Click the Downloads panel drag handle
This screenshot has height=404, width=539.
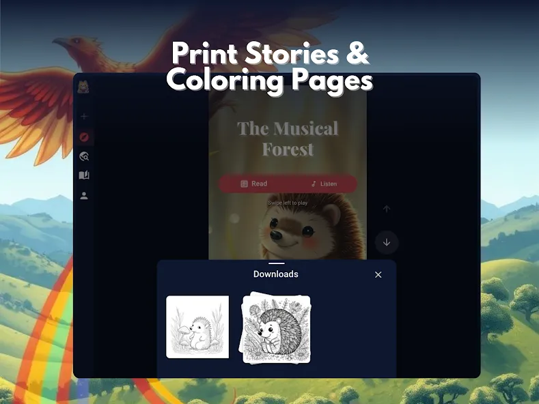coord(277,263)
